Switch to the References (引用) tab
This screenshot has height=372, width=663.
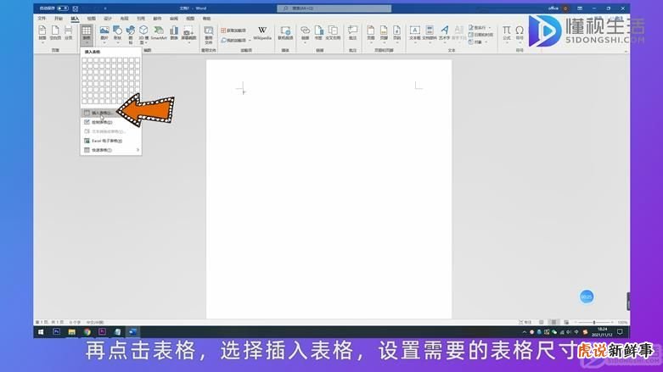(x=141, y=19)
